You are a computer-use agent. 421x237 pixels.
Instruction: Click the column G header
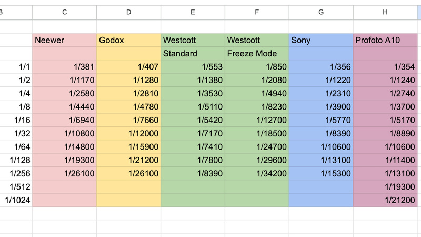point(321,12)
